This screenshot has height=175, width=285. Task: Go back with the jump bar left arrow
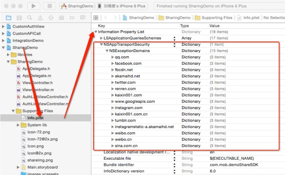106,18
